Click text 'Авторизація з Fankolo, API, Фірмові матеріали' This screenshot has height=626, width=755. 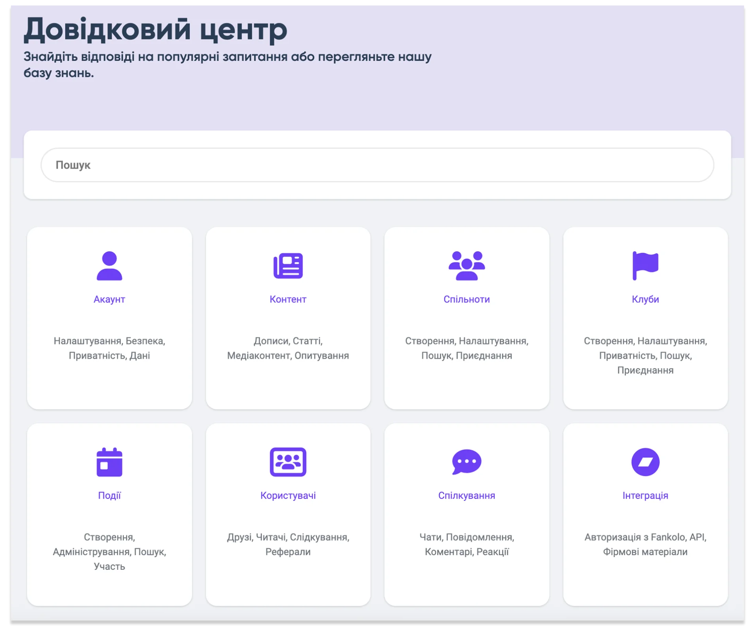tap(645, 544)
